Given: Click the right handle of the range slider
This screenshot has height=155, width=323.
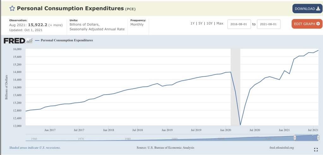Looking at the screenshot, I should [x=318, y=137].
